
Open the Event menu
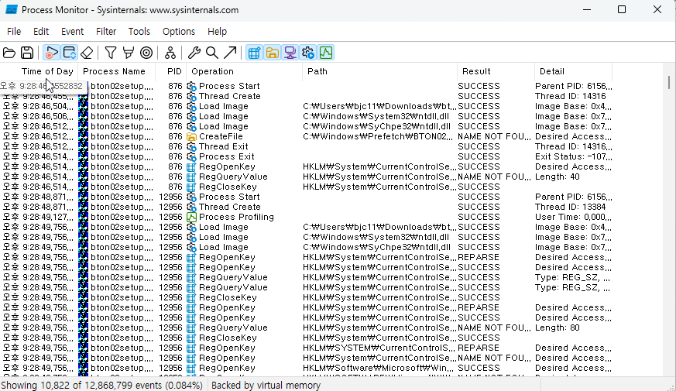(x=72, y=32)
